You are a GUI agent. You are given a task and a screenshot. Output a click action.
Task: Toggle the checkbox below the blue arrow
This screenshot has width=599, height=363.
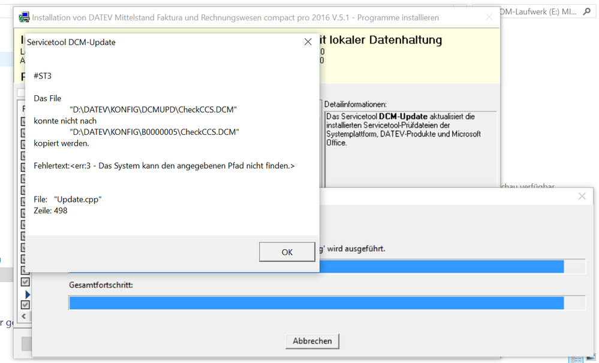(x=25, y=305)
